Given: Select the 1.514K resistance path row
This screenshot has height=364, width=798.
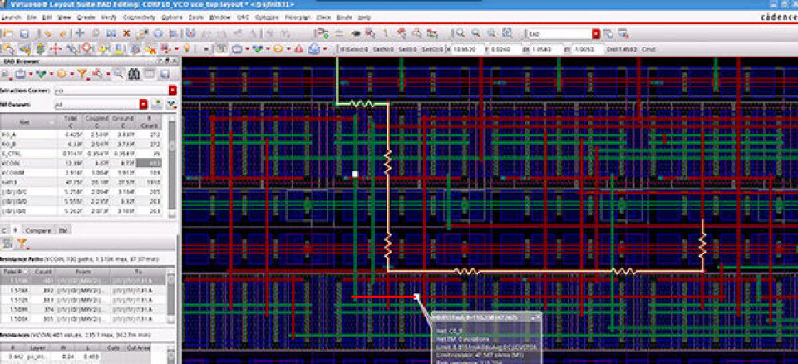Looking at the screenshot, I should coord(82,290).
